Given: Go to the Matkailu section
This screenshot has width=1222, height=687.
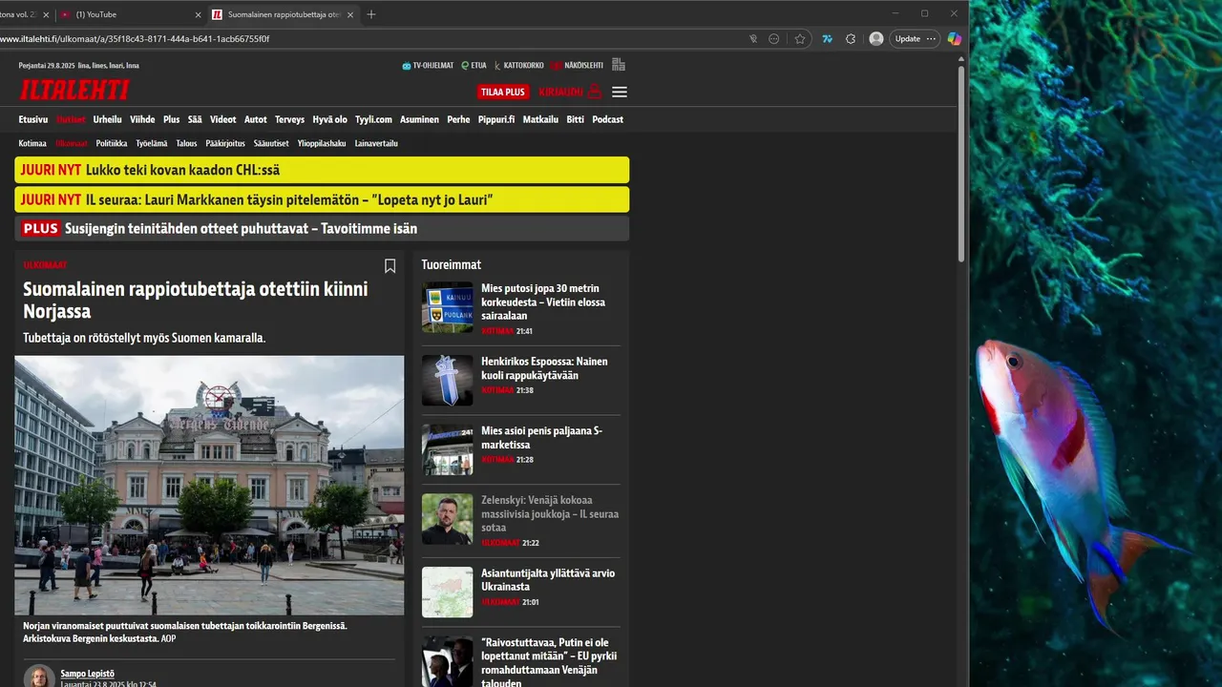Looking at the screenshot, I should coord(540,119).
